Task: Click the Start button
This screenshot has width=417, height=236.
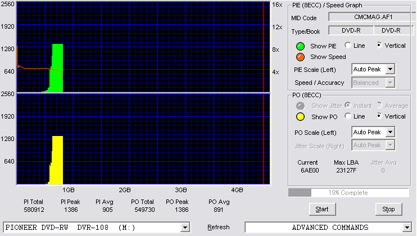Action: click(x=322, y=209)
